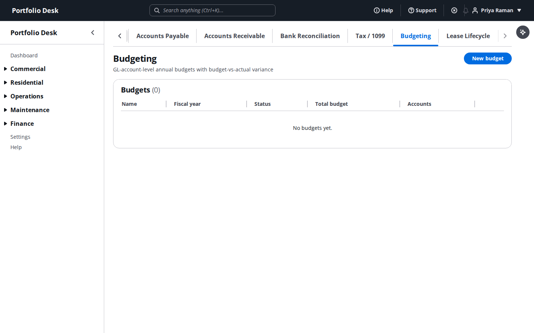The width and height of the screenshot is (534, 333).
Task: Sort by the Accounts column header
Action: [x=419, y=104]
